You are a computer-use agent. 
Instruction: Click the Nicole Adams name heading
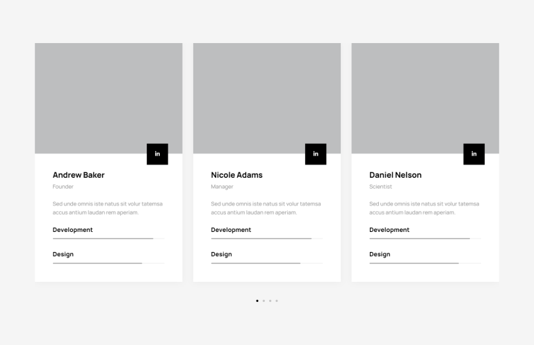pos(236,175)
